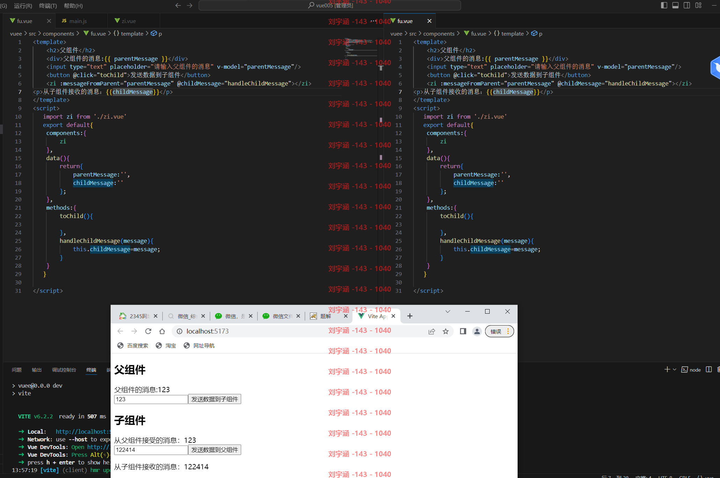Bookmark this page with star icon
The width and height of the screenshot is (720, 478).
coord(446,331)
